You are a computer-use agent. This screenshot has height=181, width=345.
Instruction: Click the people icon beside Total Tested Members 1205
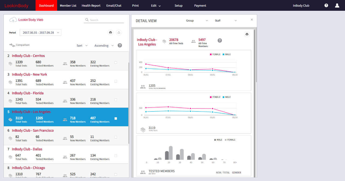143,87
